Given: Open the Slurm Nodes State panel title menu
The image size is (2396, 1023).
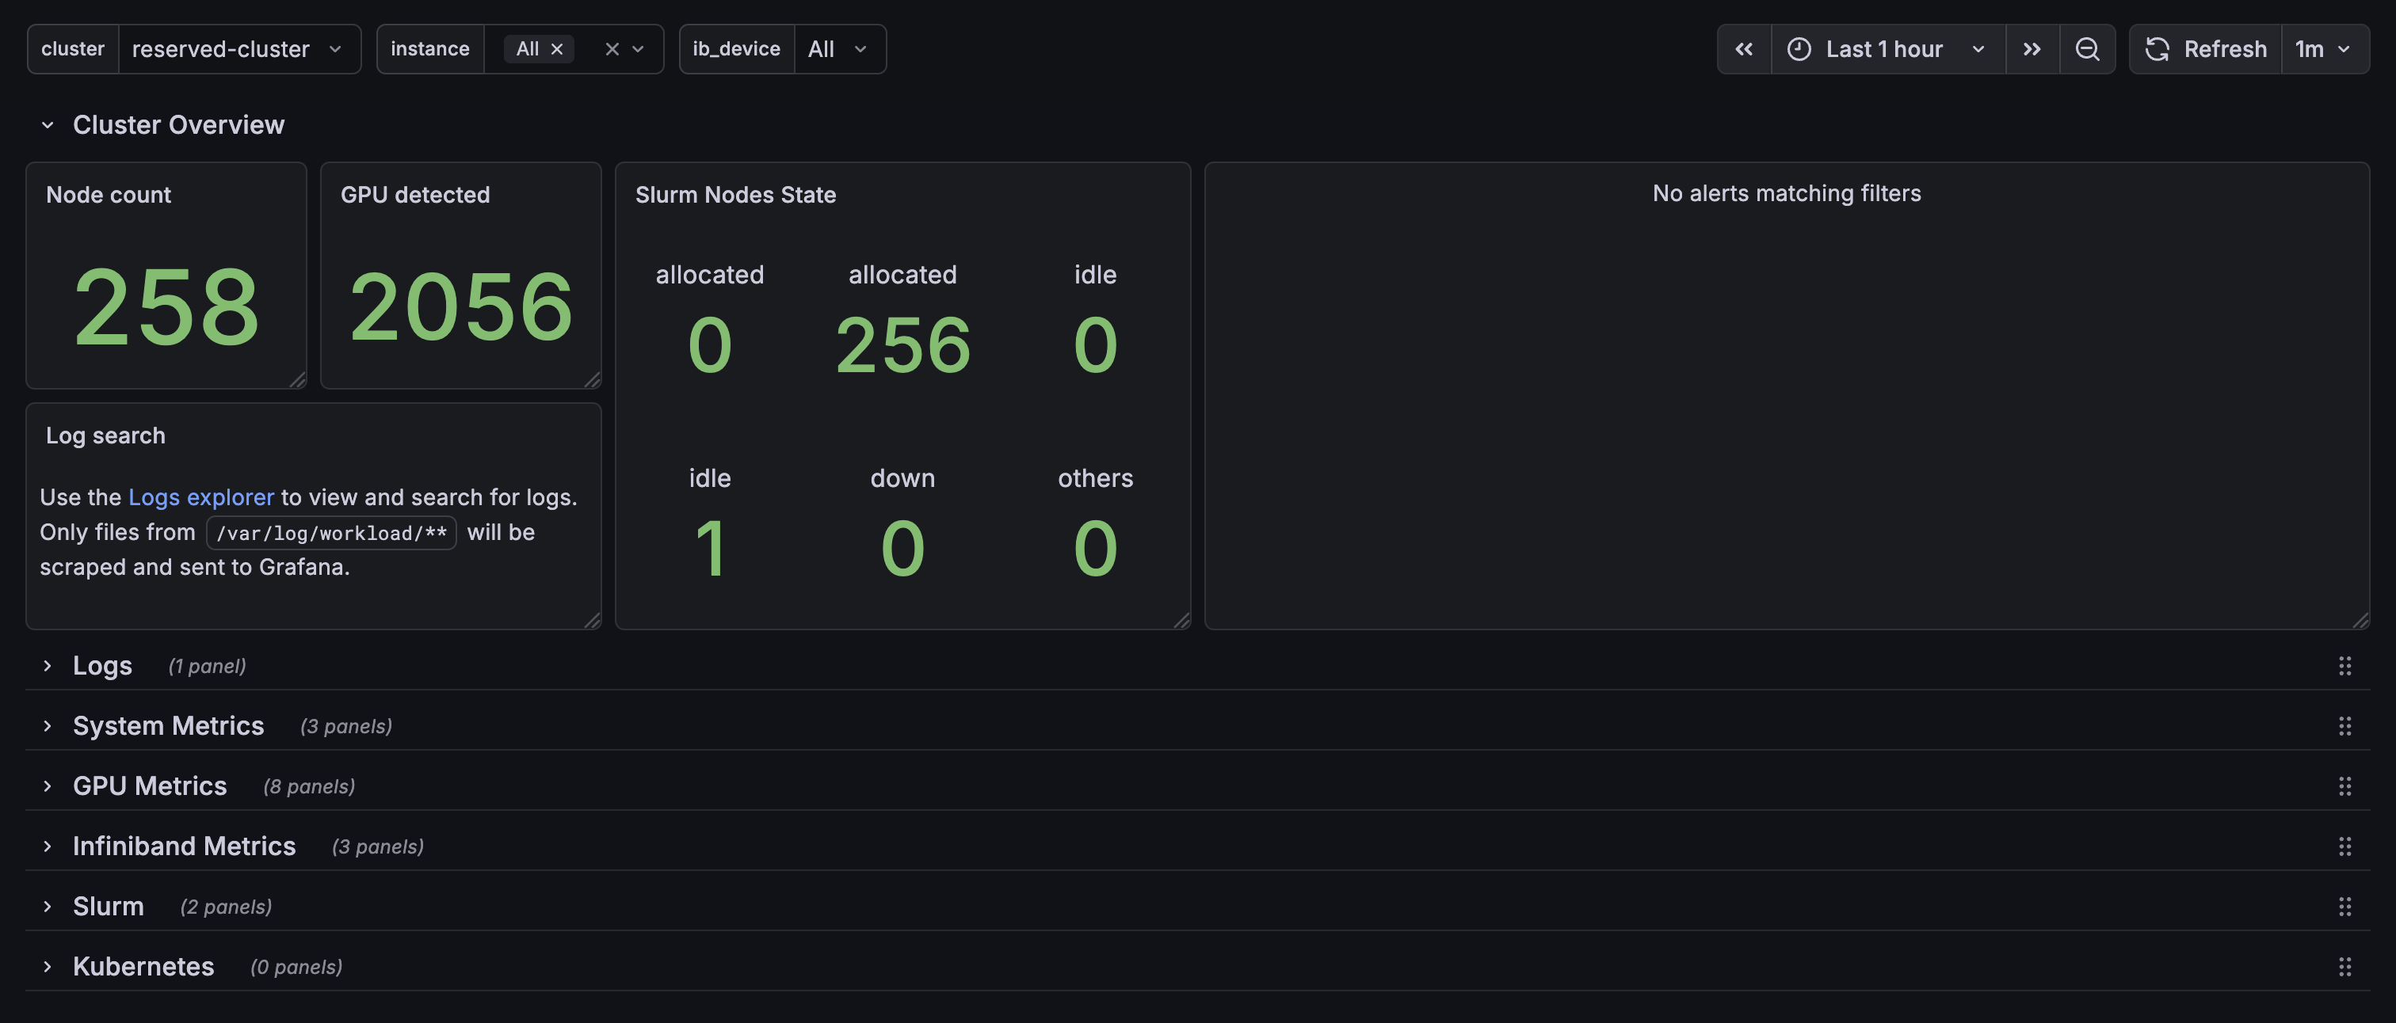Looking at the screenshot, I should point(736,195).
